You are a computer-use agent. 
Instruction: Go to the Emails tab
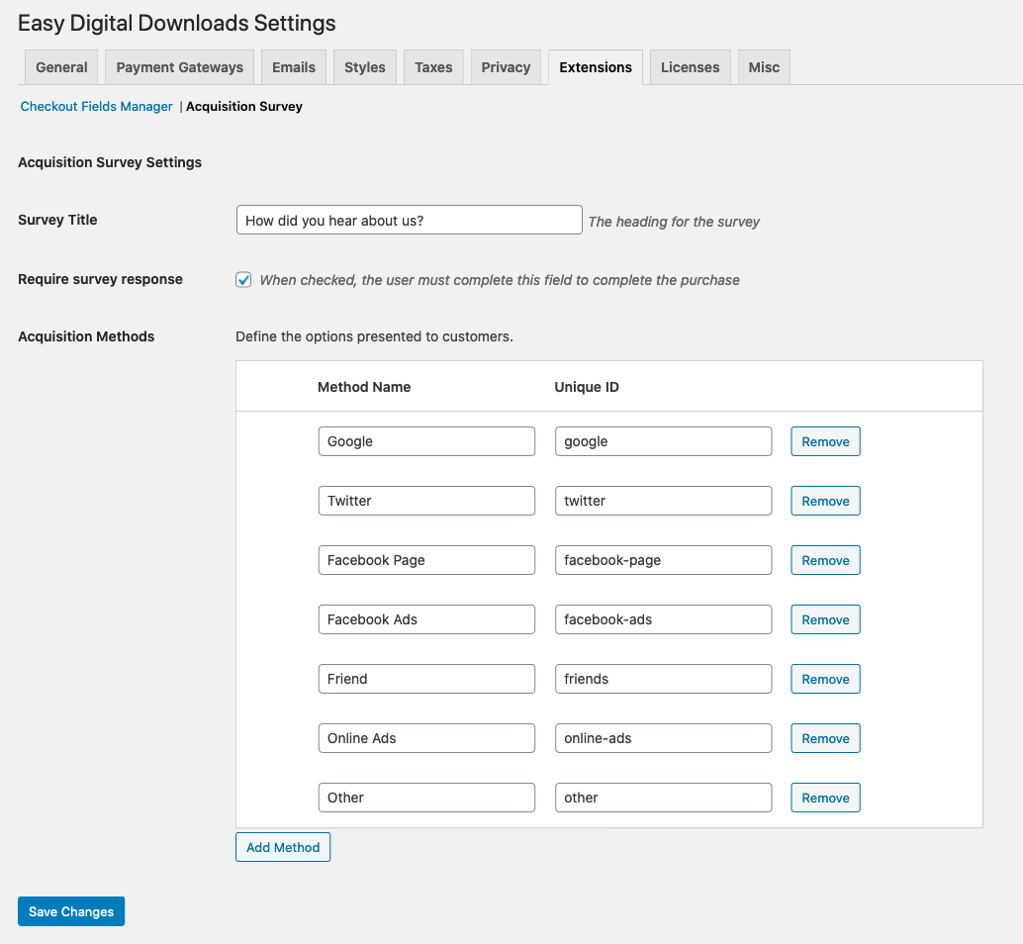pos(294,67)
